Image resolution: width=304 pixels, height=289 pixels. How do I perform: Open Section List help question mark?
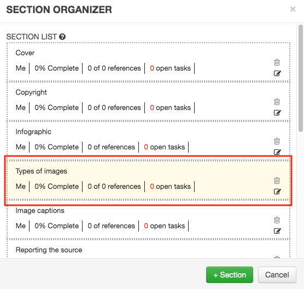62,37
